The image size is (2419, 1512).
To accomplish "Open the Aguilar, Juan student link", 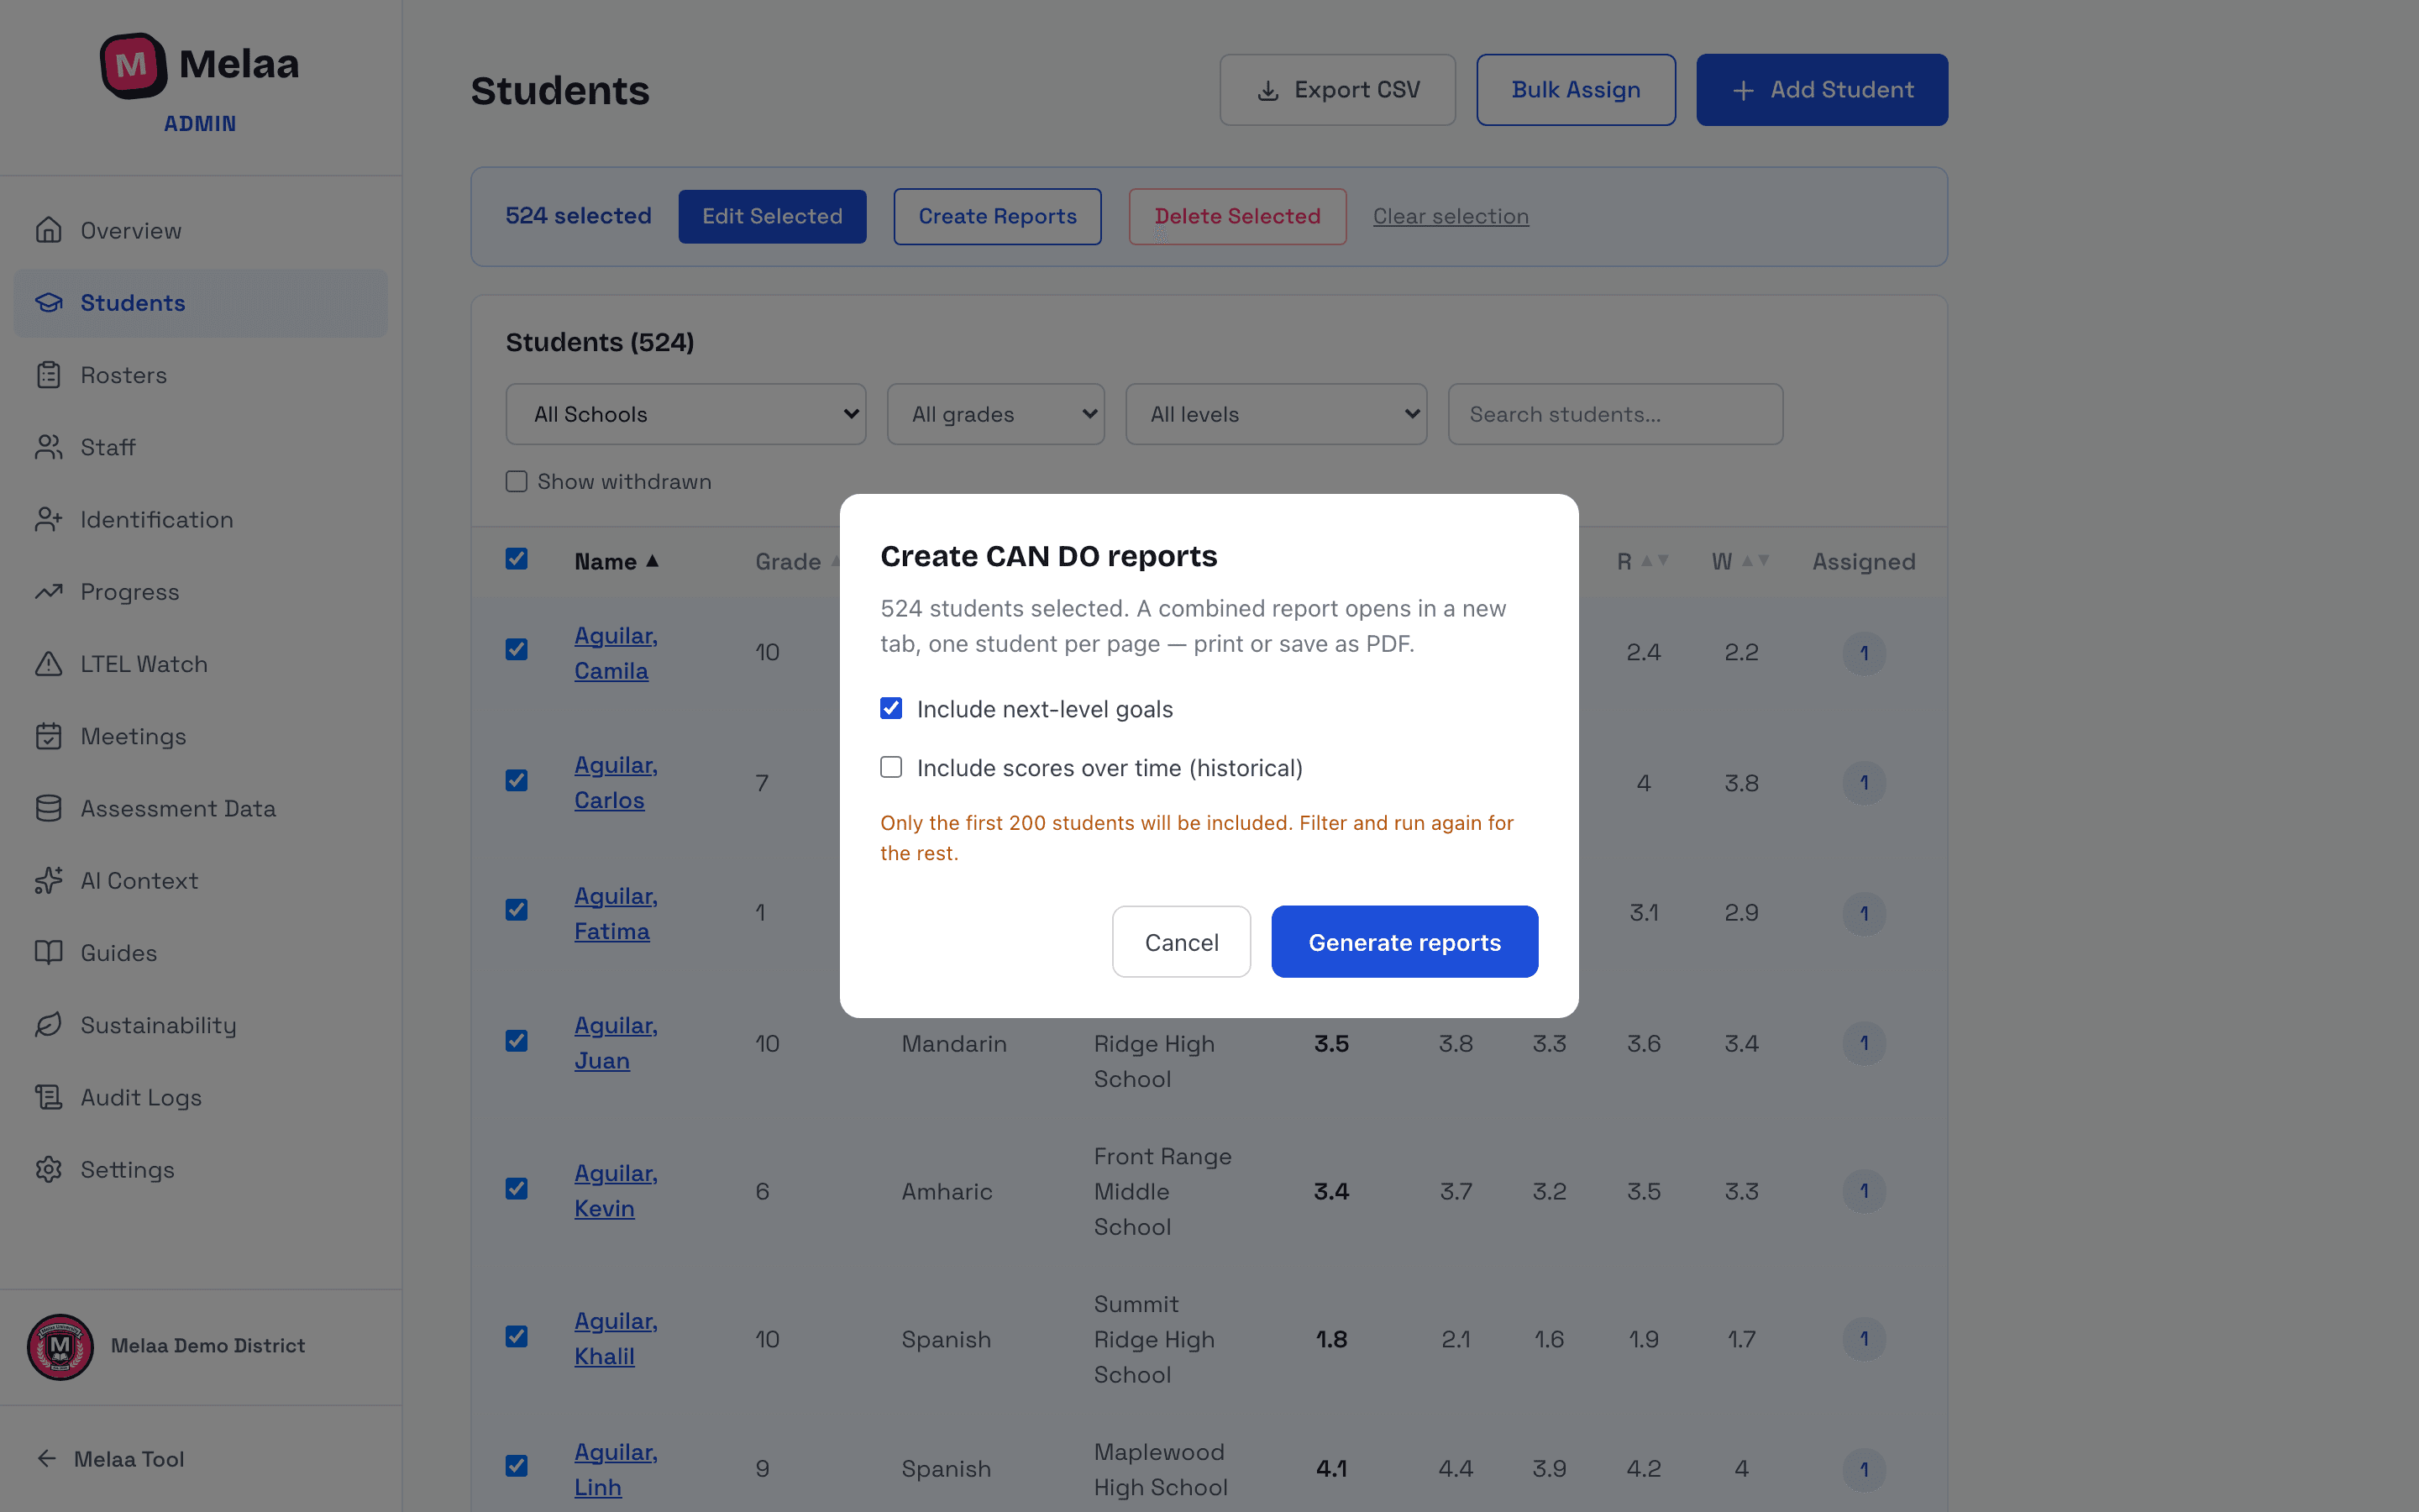I will pyautogui.click(x=616, y=1043).
